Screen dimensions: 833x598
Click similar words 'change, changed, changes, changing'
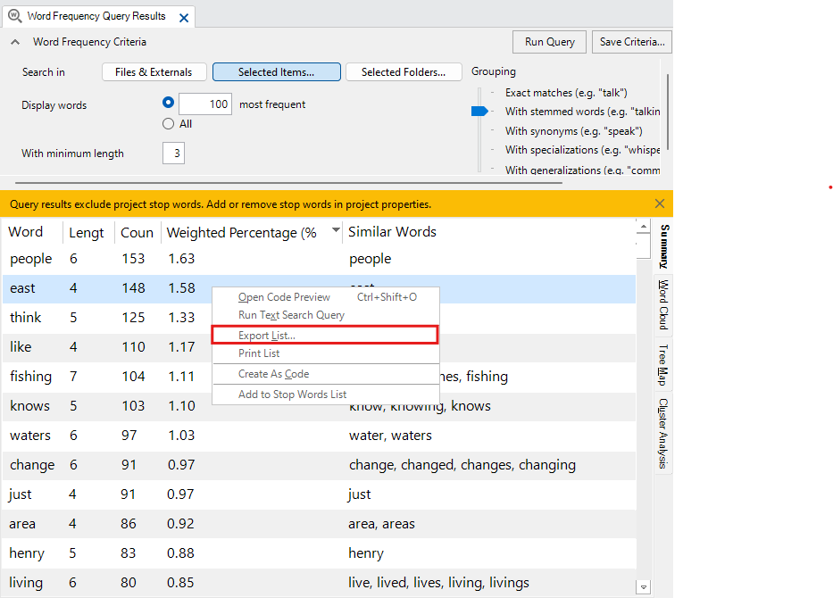click(462, 465)
